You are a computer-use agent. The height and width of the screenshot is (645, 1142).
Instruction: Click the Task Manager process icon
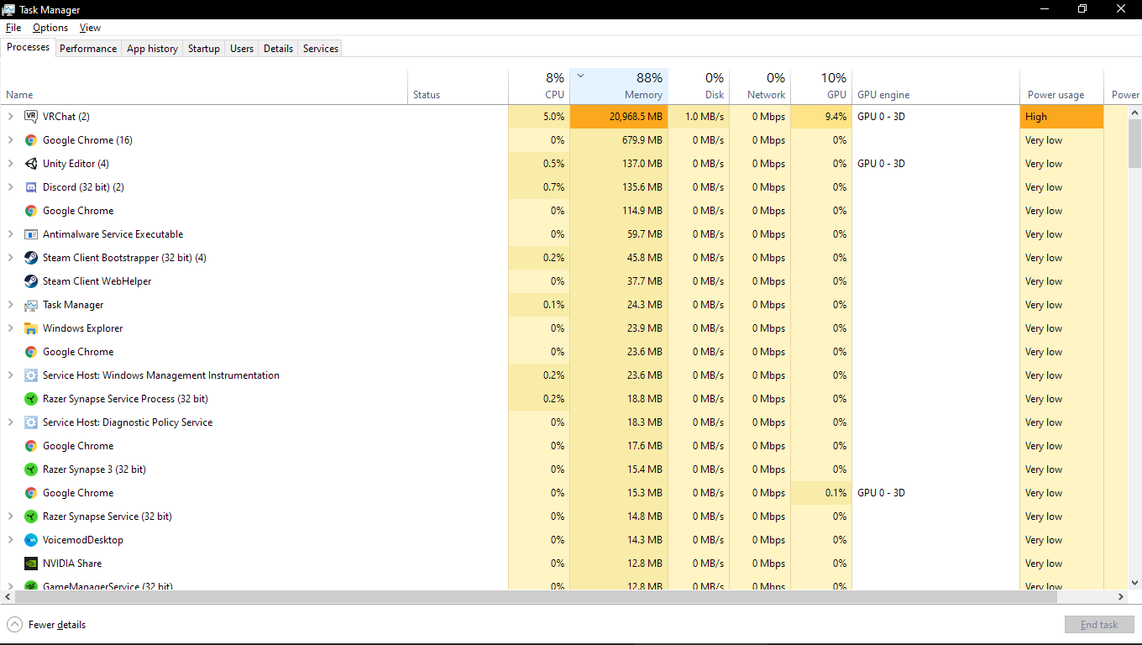pyautogui.click(x=31, y=305)
